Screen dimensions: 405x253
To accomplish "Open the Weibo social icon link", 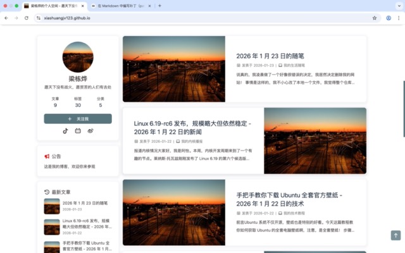I will tap(90, 130).
